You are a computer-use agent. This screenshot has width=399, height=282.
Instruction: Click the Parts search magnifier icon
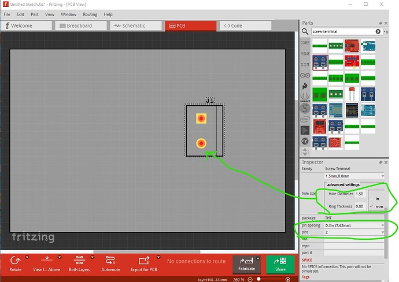pyautogui.click(x=305, y=32)
